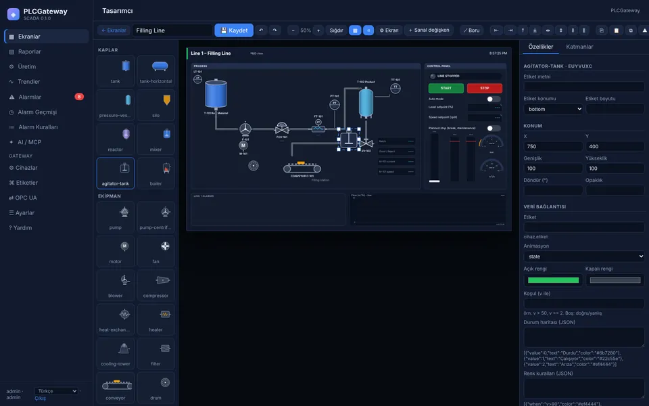This screenshot has width=649, height=406.
Task: Open the Türkçe language selector
Action: pos(56,391)
